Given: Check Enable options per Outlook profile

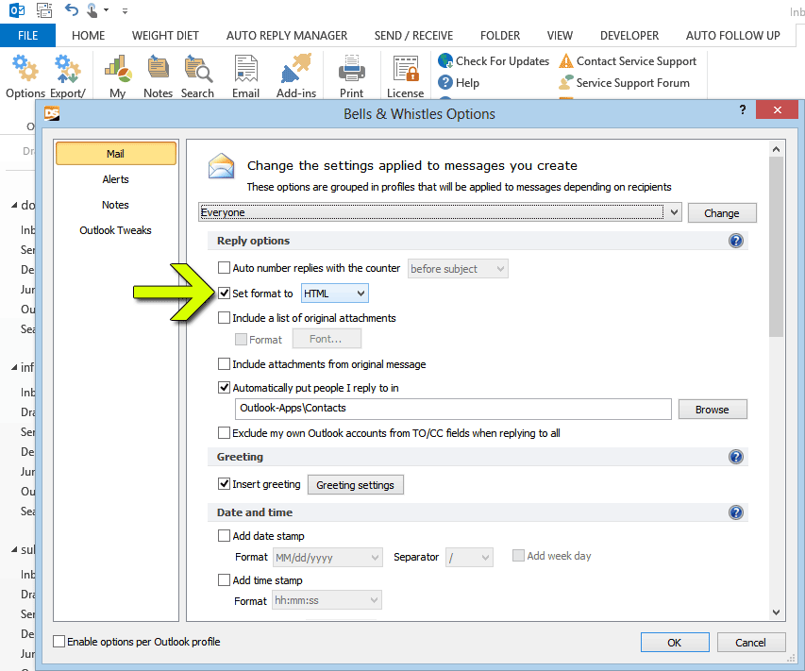Looking at the screenshot, I should pos(59,641).
